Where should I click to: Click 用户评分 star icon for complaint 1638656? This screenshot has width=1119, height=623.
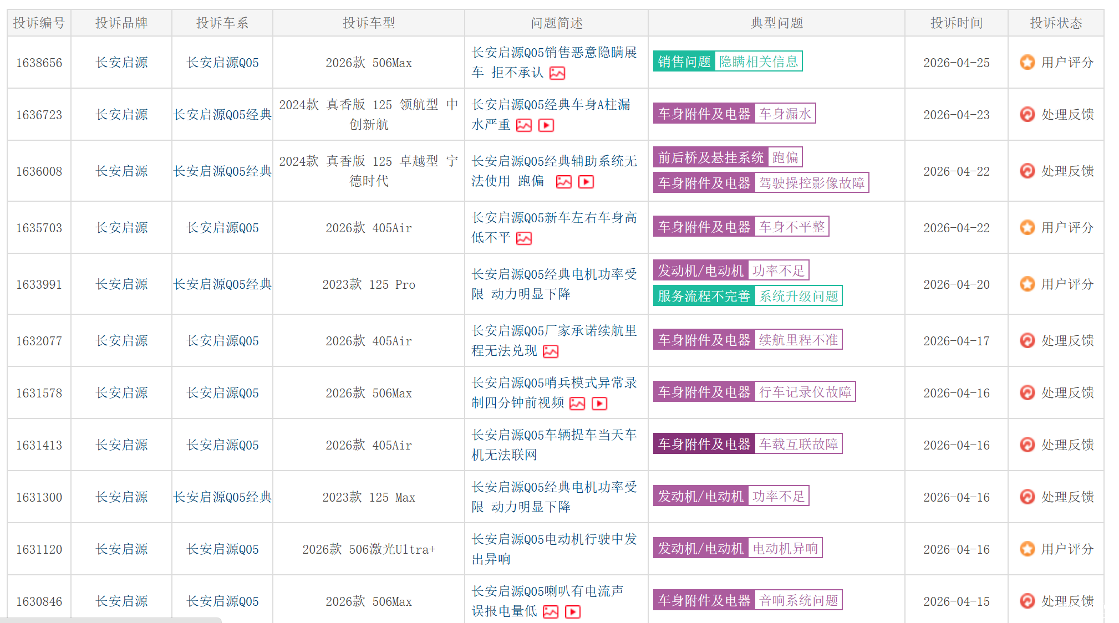[1028, 62]
